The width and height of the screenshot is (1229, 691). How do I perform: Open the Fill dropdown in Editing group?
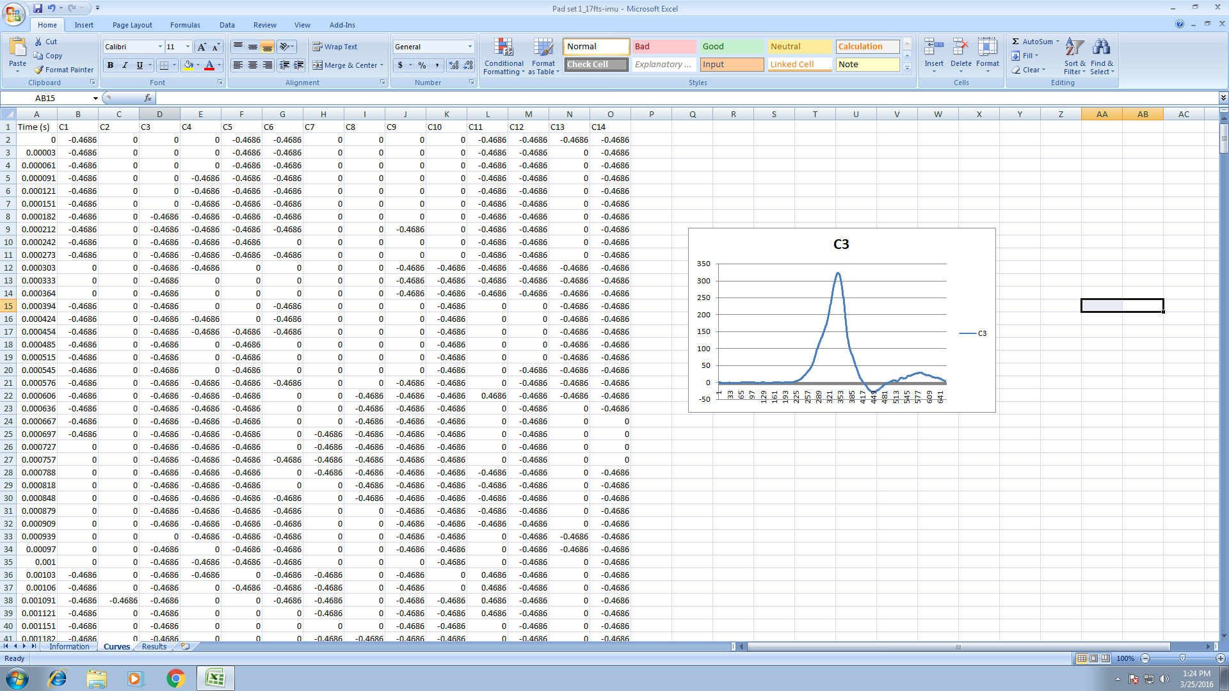[1025, 56]
